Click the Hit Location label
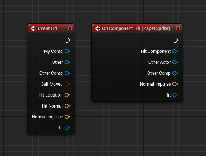Screen dimensions: 206x156 51,95
